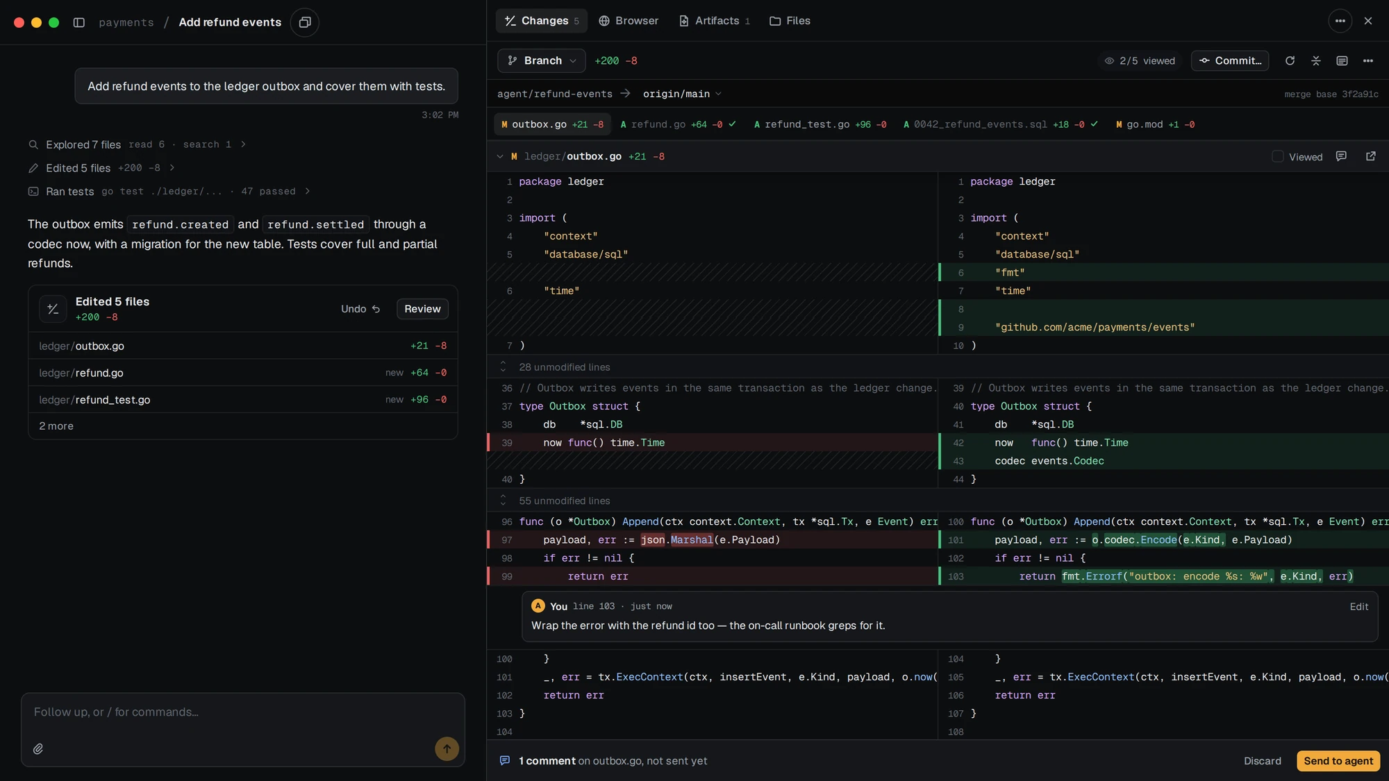Open ledger/refund_test.go in the edited files list

tap(243, 400)
